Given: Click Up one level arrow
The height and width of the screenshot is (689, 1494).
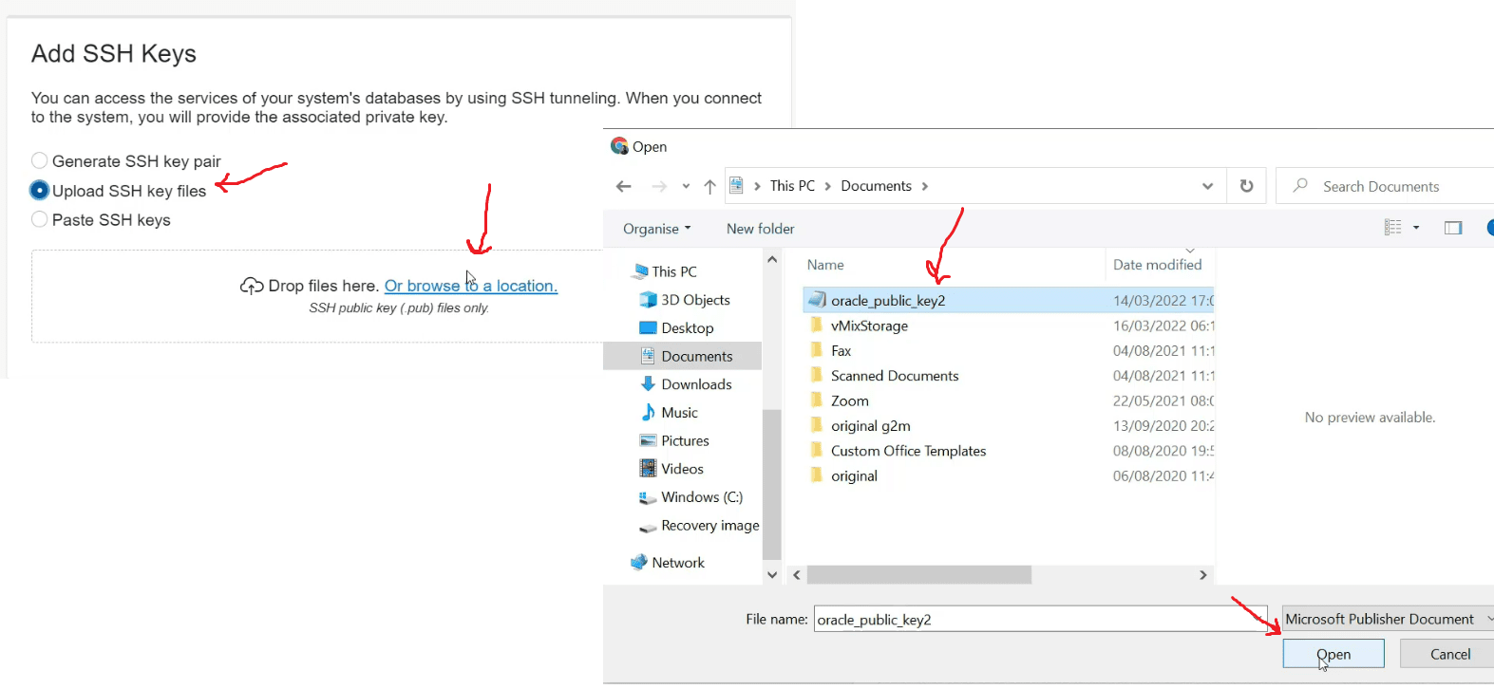Looking at the screenshot, I should pyautogui.click(x=709, y=186).
